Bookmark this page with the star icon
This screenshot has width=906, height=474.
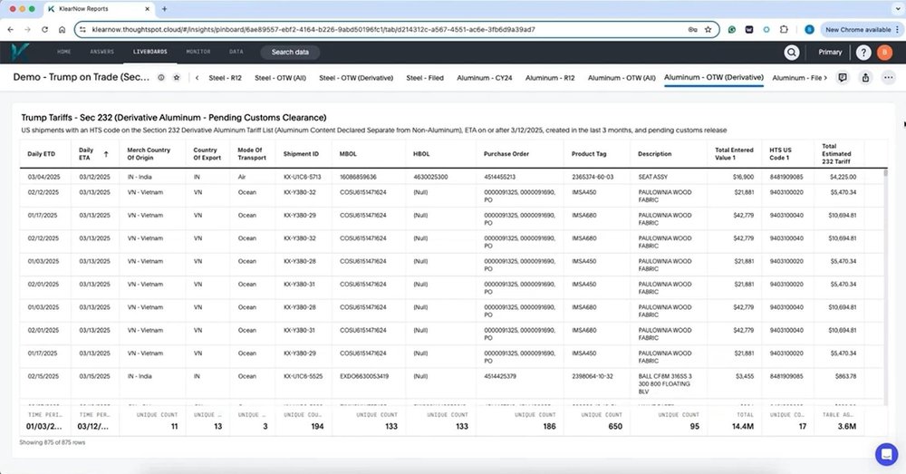tap(708, 30)
